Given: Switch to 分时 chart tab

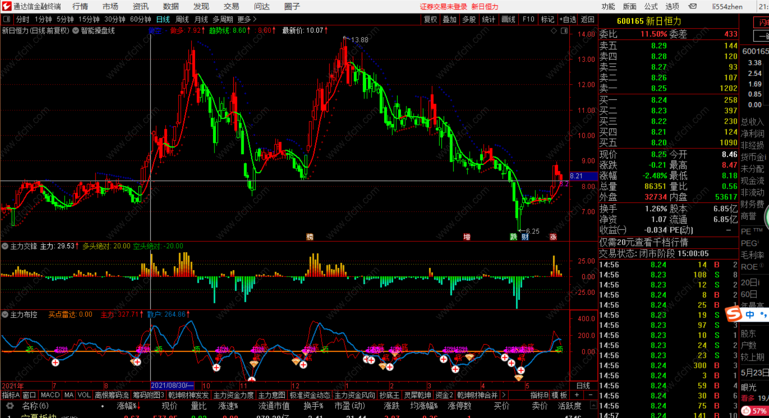Looking at the screenshot, I should pos(22,19).
